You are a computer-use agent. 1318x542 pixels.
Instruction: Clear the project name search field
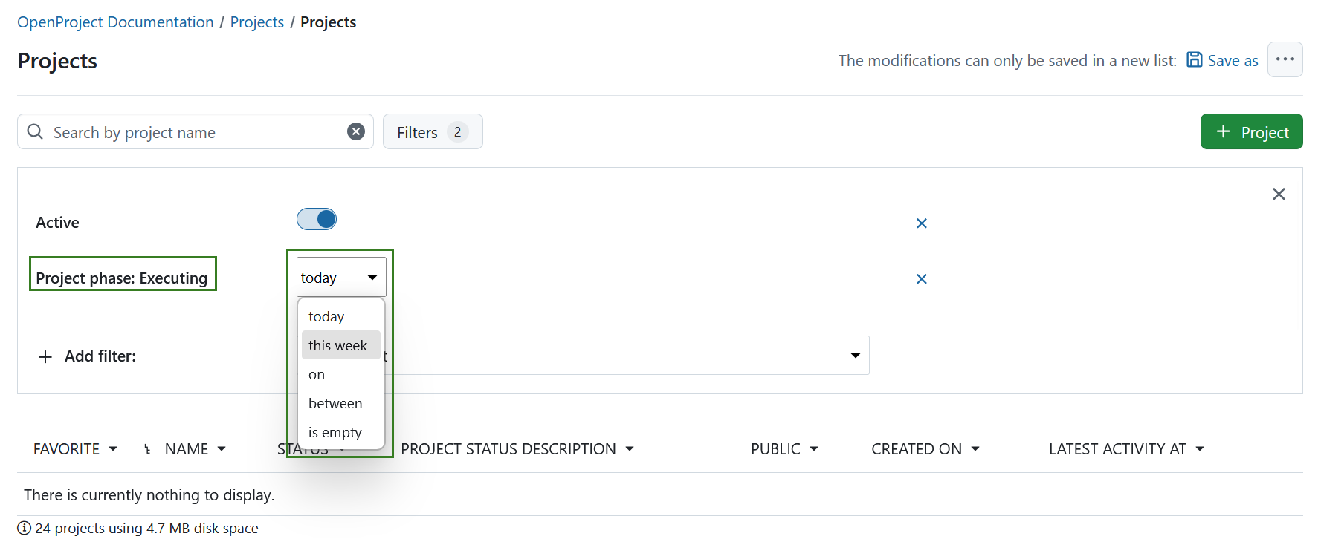(x=356, y=131)
